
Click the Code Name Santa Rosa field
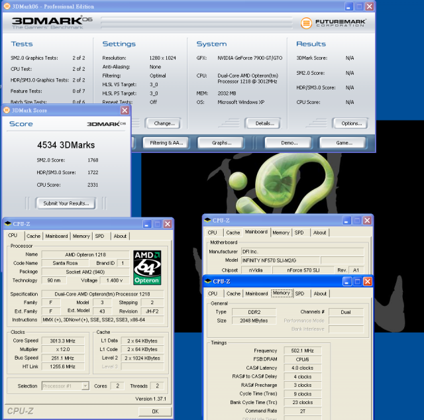[x=65, y=263]
